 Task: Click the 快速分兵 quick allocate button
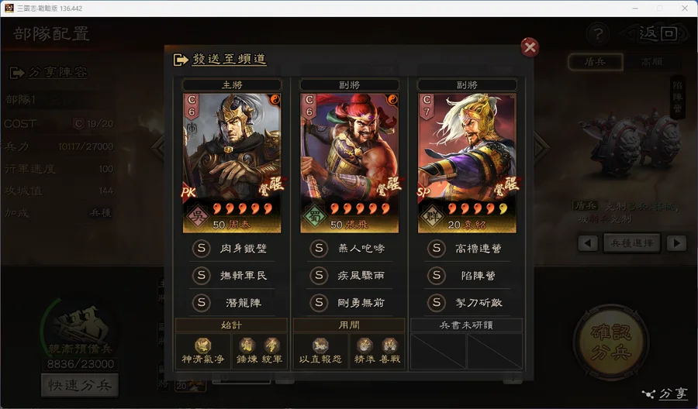80,385
